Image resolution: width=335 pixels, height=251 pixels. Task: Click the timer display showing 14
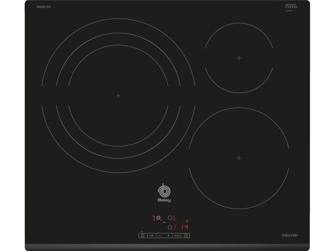[185, 227]
